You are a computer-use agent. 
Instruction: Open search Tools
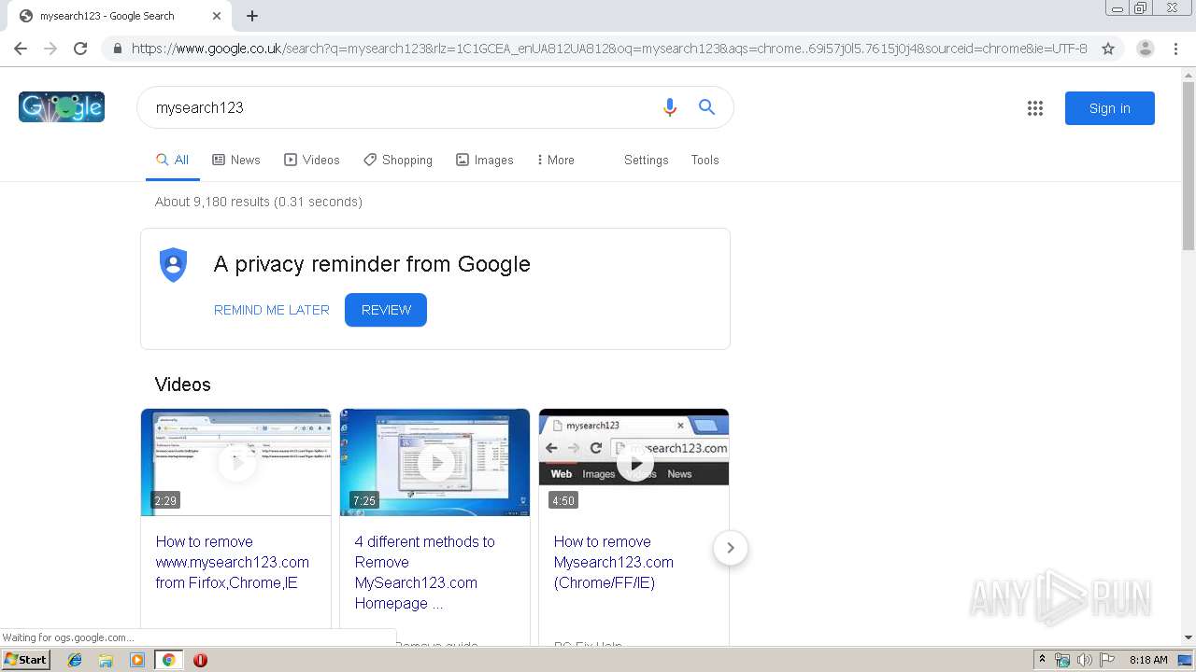click(705, 160)
